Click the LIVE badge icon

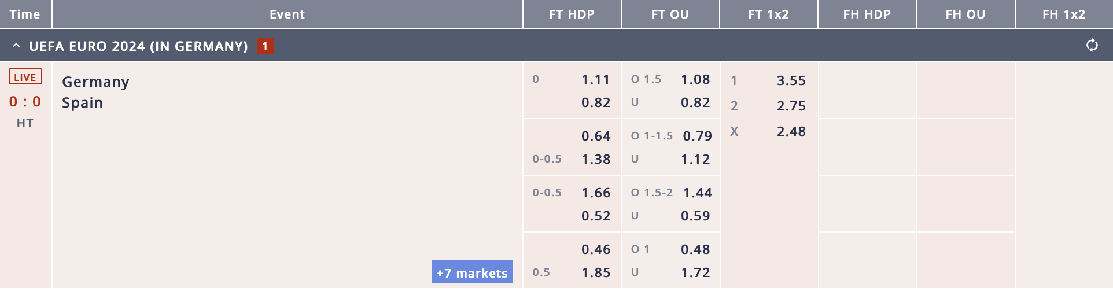[25, 77]
